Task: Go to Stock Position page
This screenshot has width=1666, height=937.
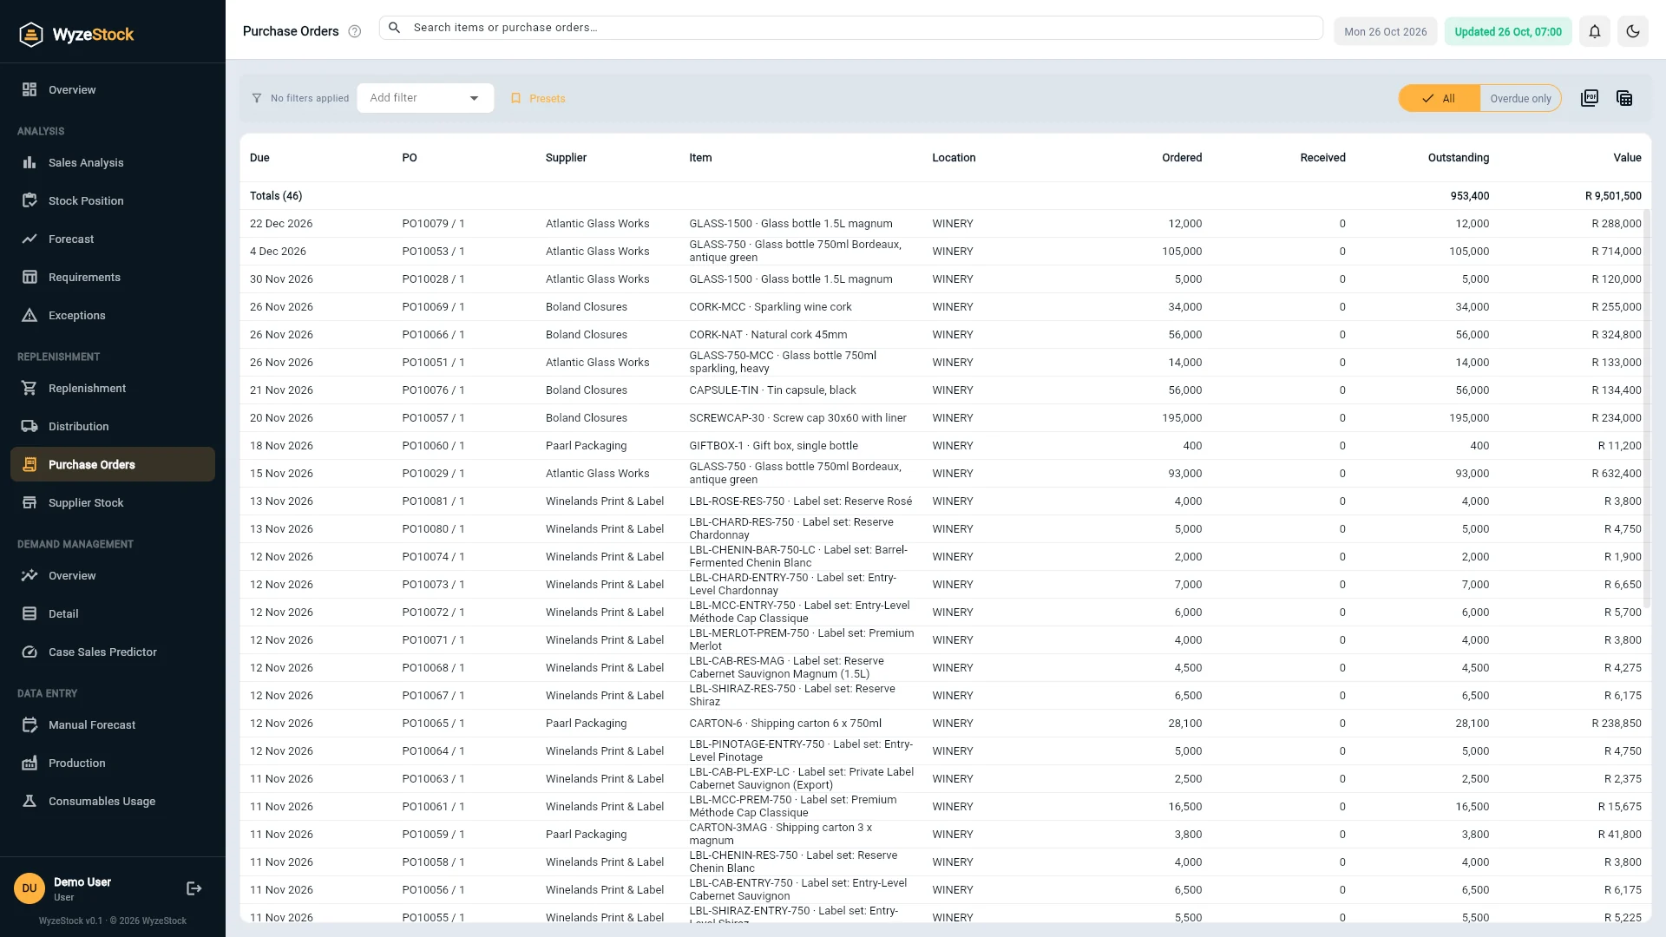Action: pyautogui.click(x=113, y=200)
